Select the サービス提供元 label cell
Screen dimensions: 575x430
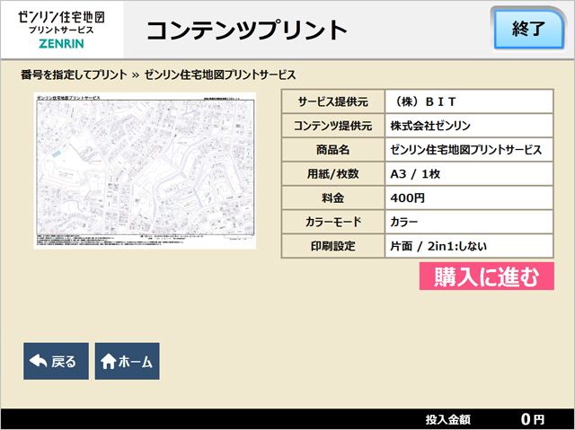[x=333, y=101]
